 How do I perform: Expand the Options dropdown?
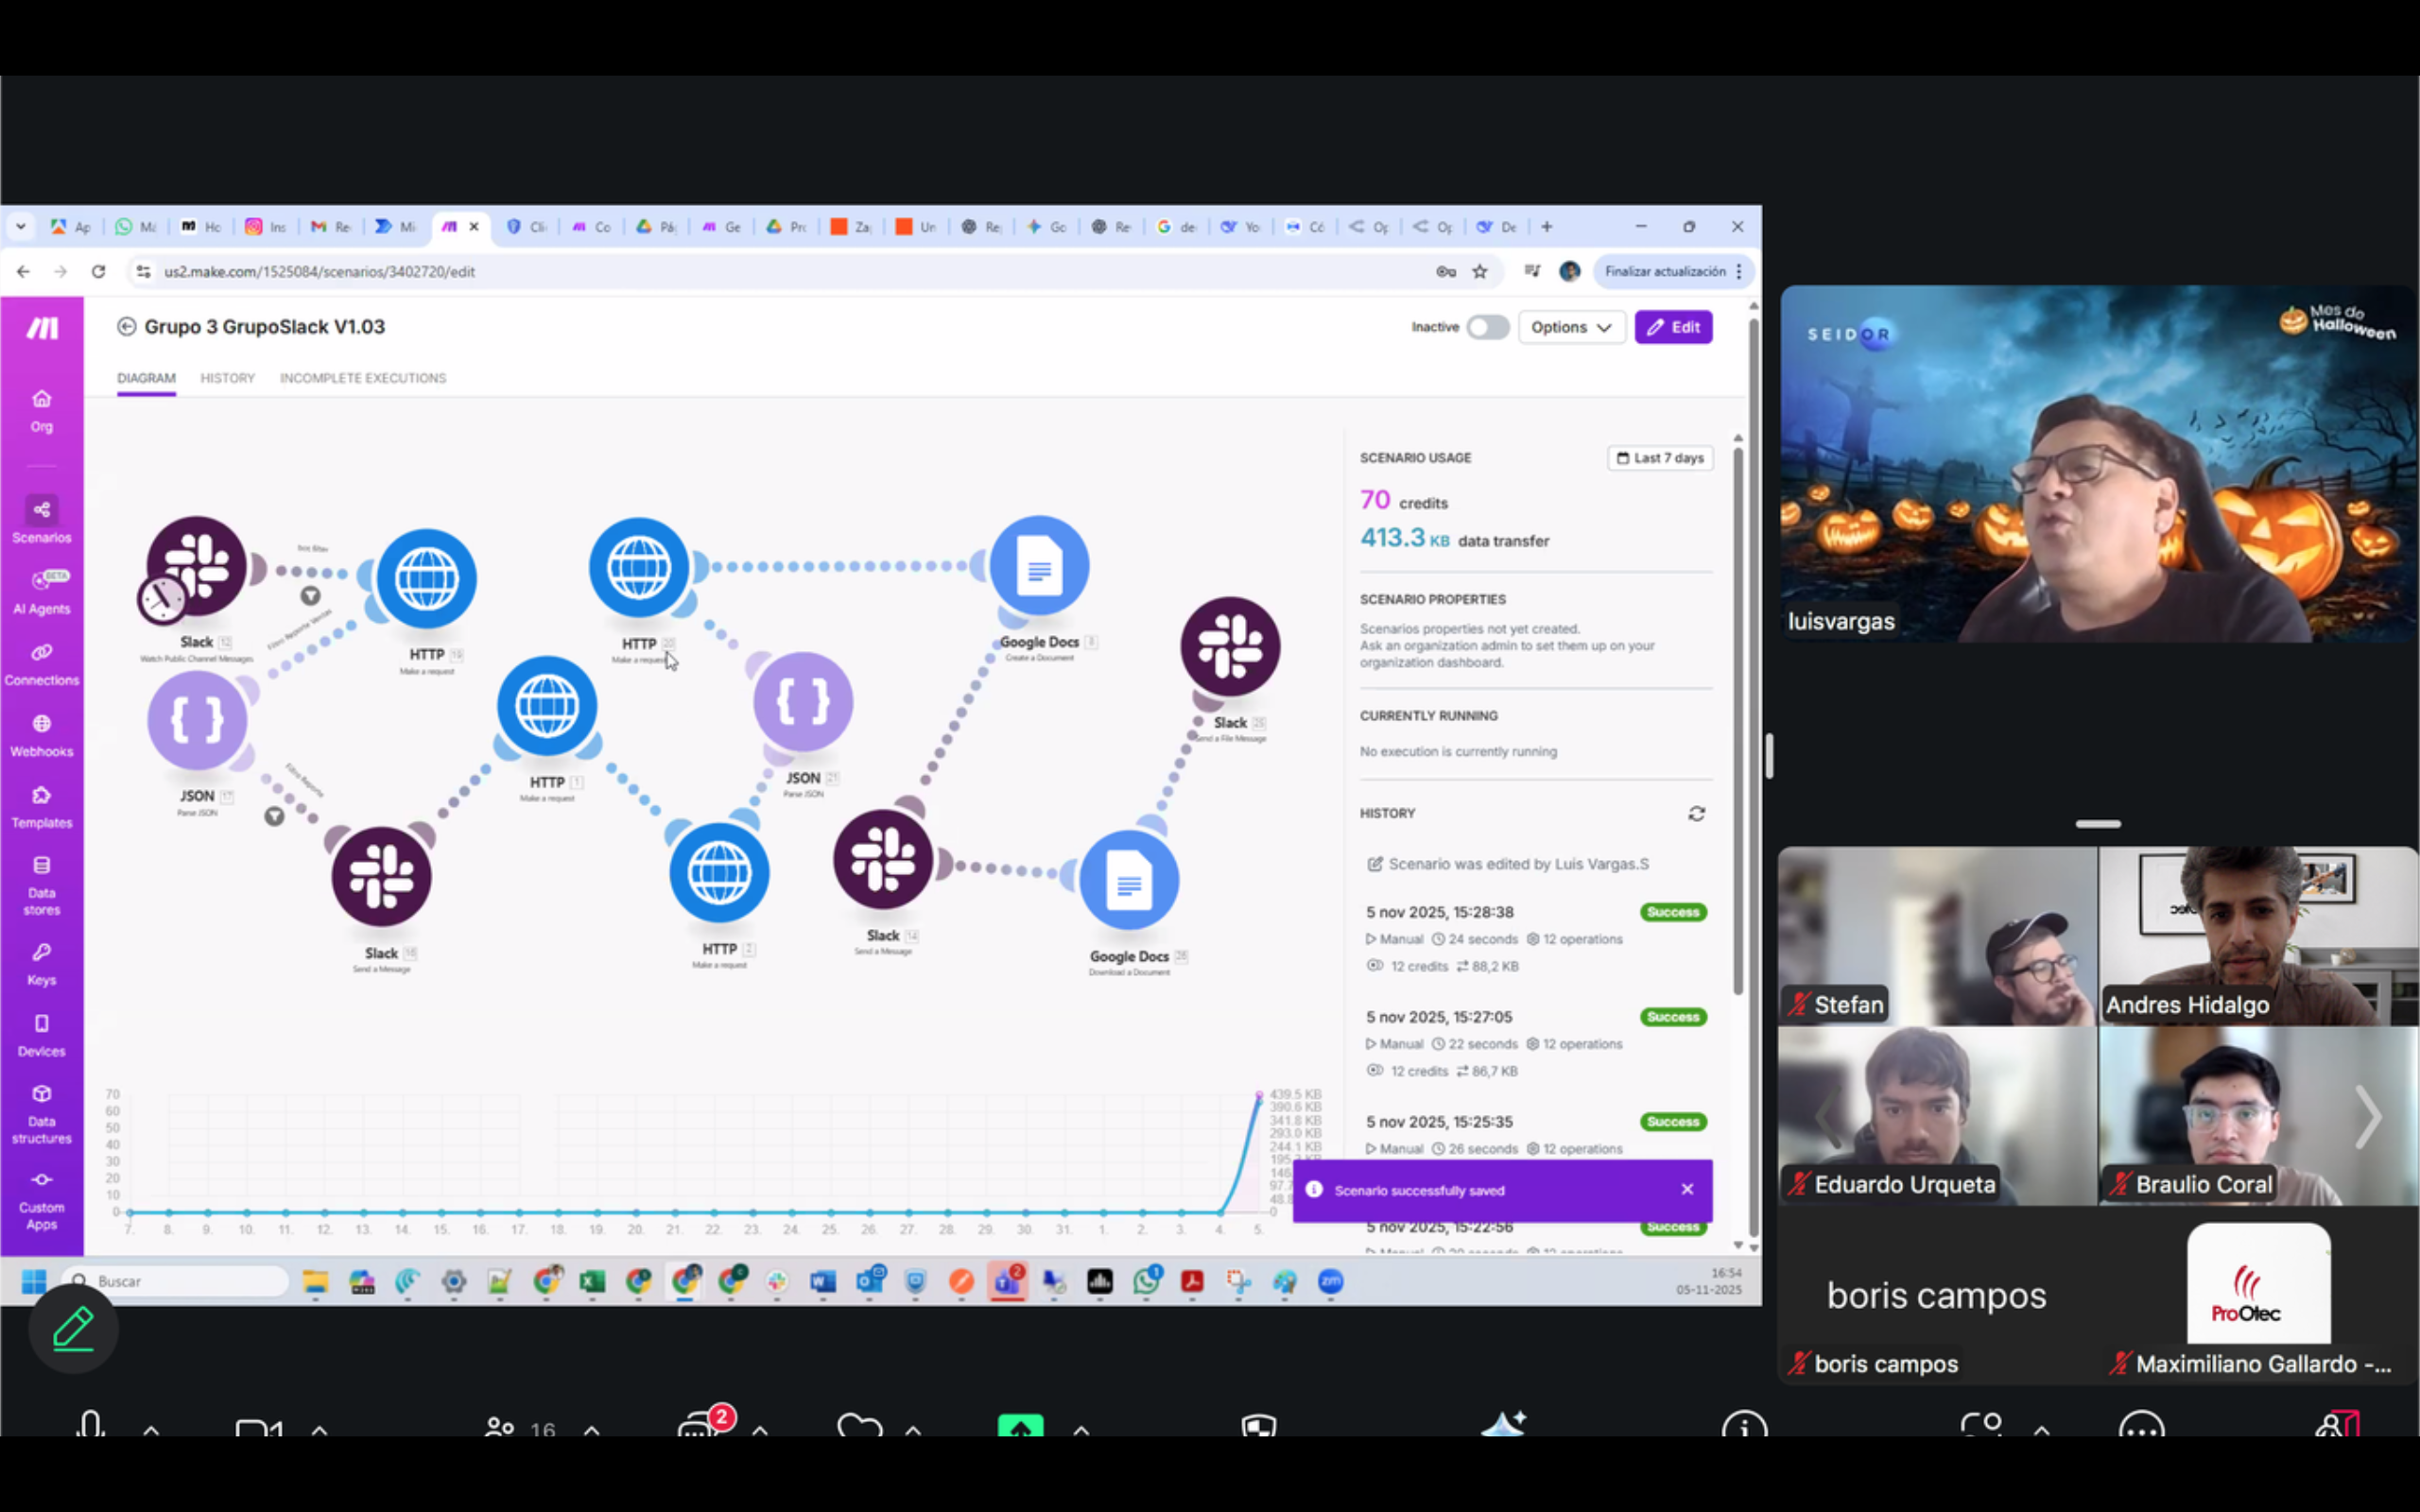1570,327
